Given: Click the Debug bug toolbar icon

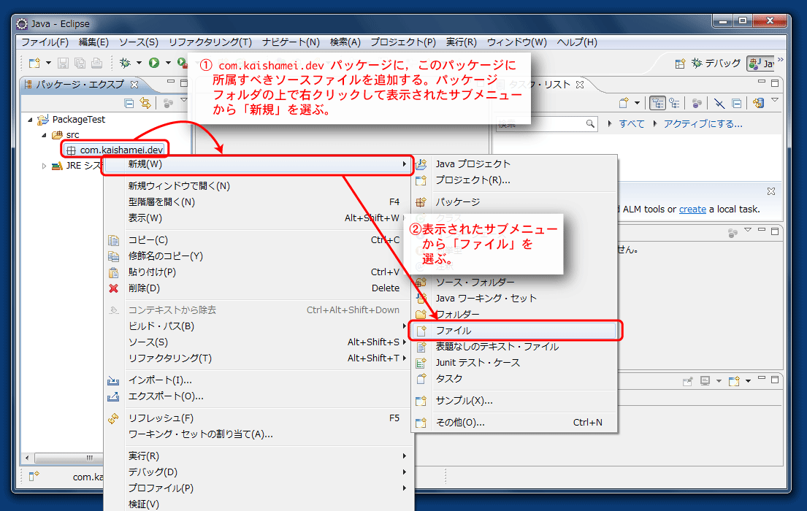Looking at the screenshot, I should point(125,63).
